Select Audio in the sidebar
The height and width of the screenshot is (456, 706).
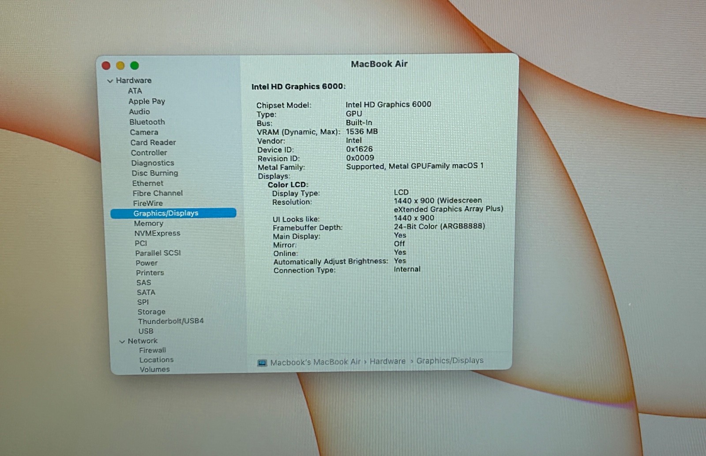click(x=139, y=112)
